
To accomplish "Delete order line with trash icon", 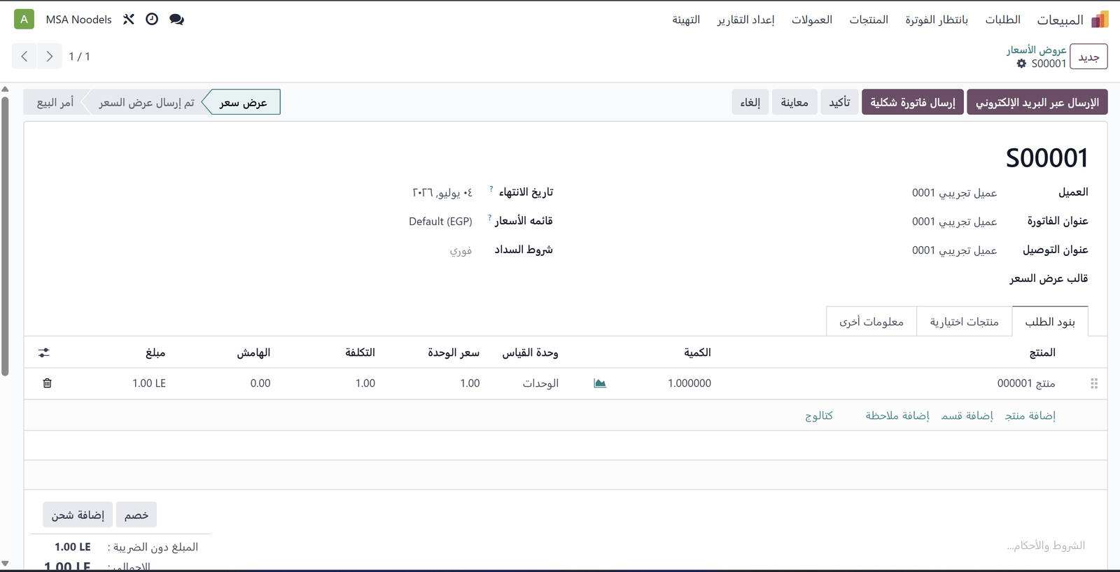I will tap(47, 383).
